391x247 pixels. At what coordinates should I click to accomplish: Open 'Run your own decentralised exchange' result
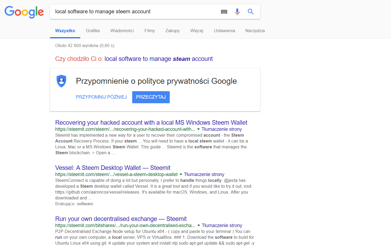[121, 219]
